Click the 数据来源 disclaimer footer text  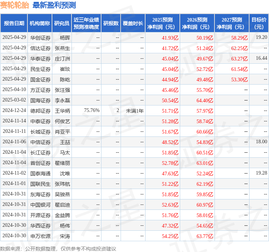pos(58,248)
